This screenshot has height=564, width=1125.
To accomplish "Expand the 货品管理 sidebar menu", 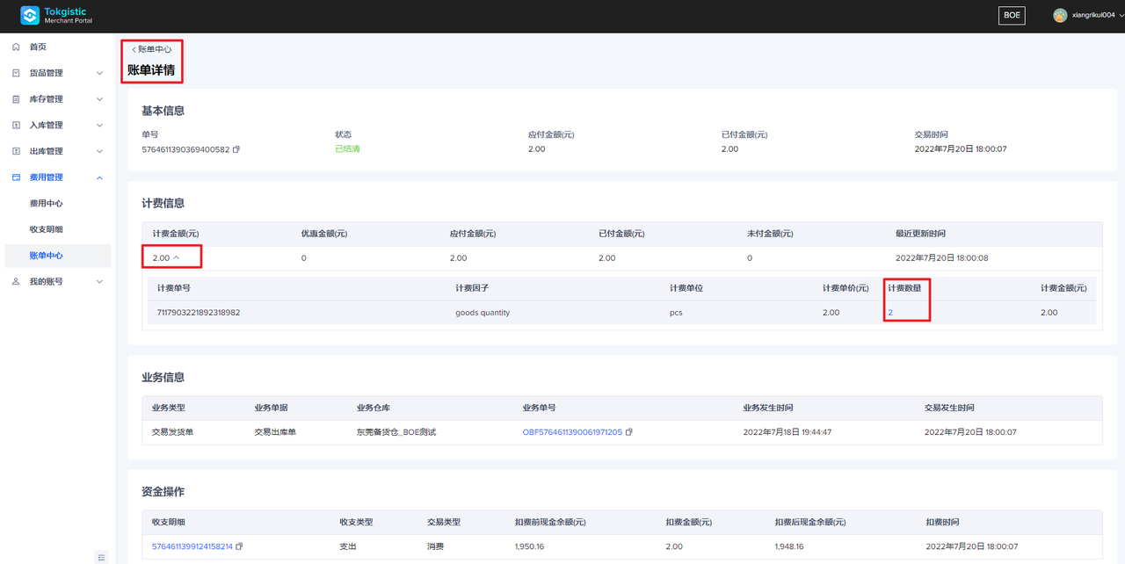I will pos(99,73).
